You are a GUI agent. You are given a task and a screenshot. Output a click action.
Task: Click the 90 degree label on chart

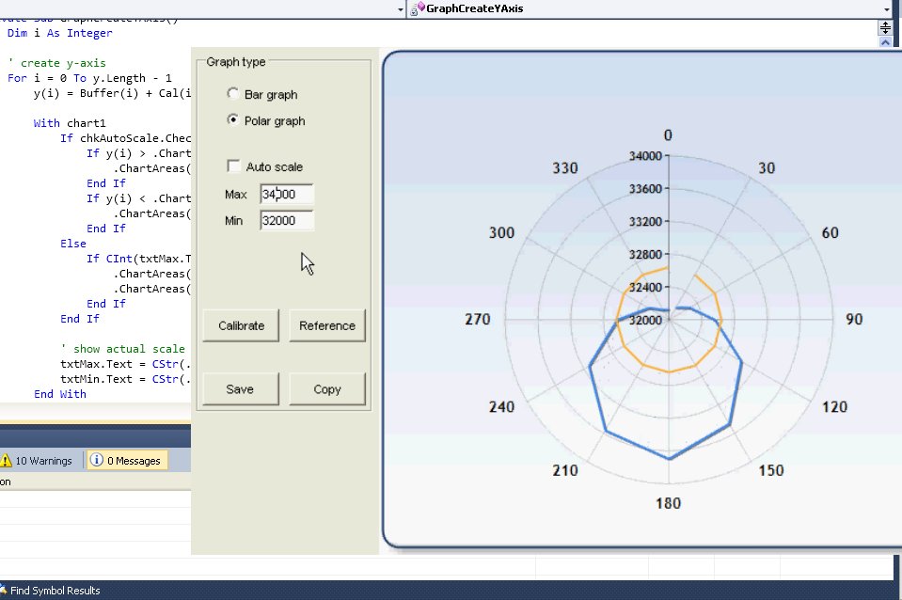coord(854,319)
